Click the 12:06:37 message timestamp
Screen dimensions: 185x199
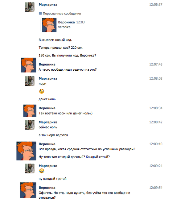pyautogui.click(x=155, y=5)
